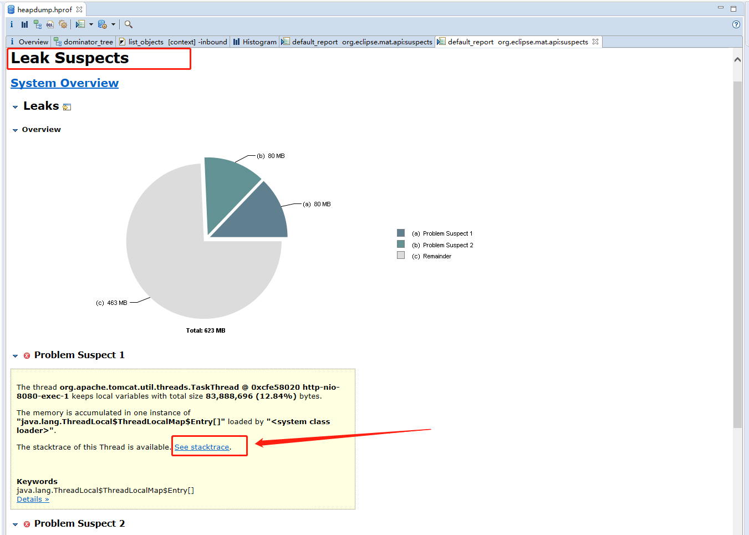Collapse the Leaks section
This screenshot has height=535, width=749.
point(16,107)
